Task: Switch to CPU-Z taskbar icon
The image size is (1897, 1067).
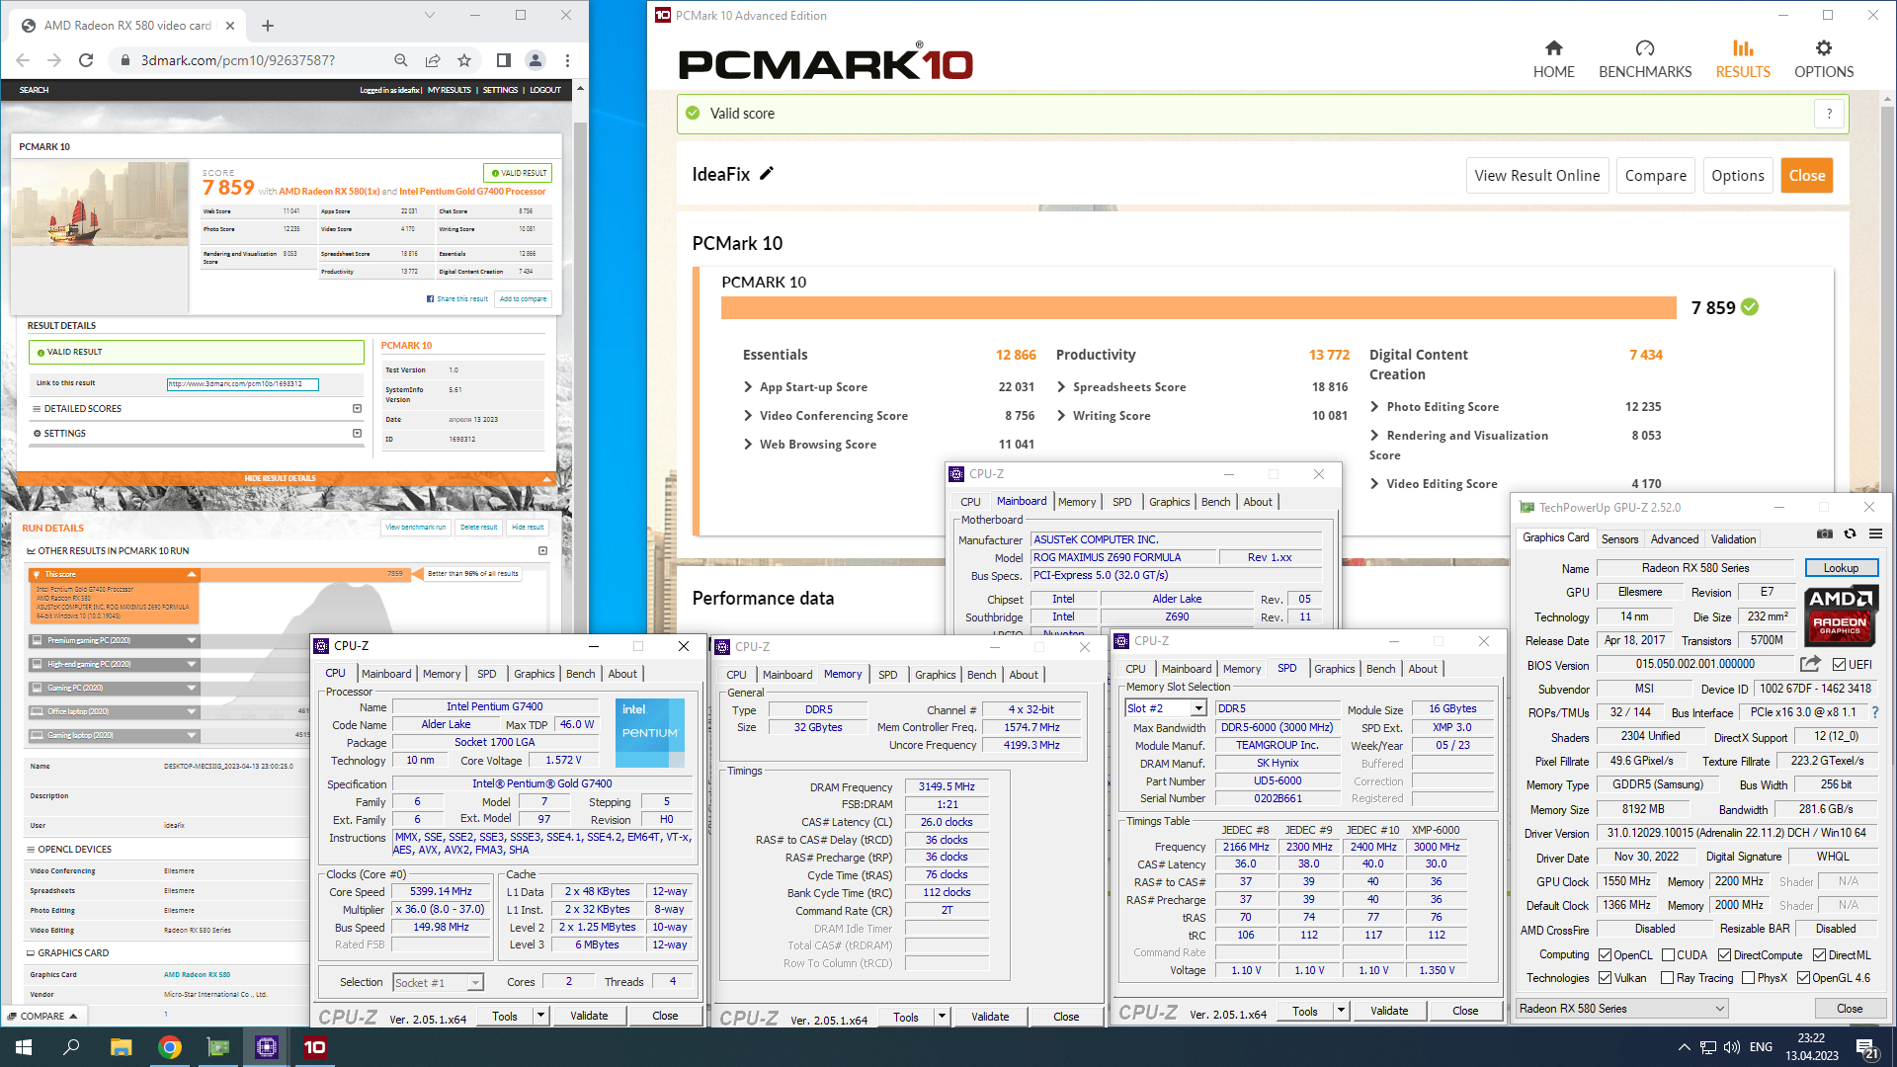Action: point(267,1047)
